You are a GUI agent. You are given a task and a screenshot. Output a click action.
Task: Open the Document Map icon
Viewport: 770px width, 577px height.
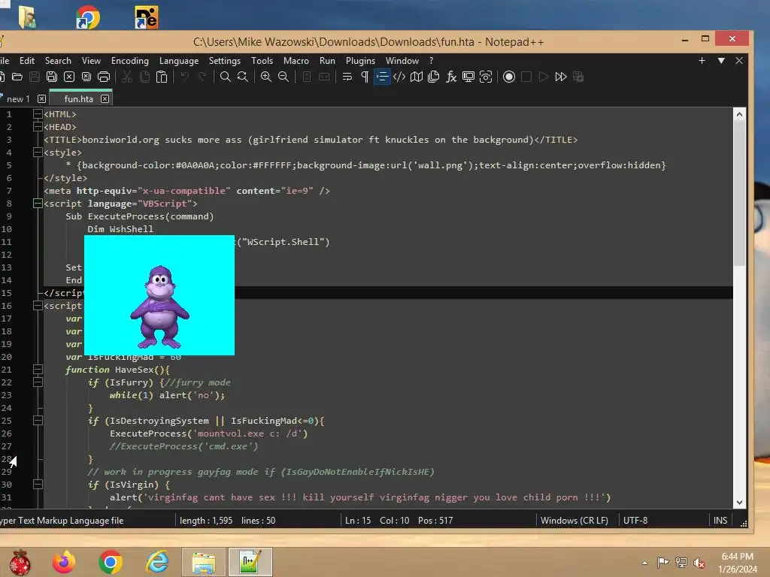(417, 77)
